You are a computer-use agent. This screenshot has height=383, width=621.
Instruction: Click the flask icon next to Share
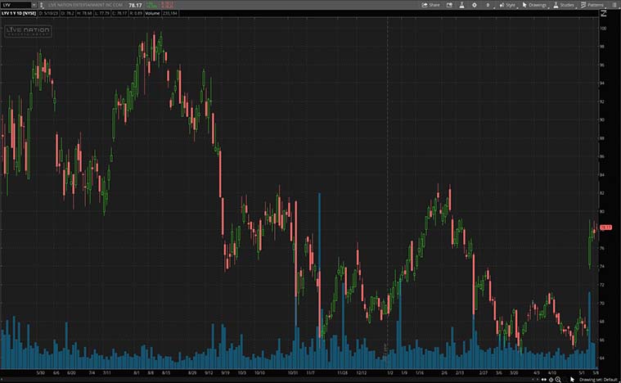click(x=461, y=5)
